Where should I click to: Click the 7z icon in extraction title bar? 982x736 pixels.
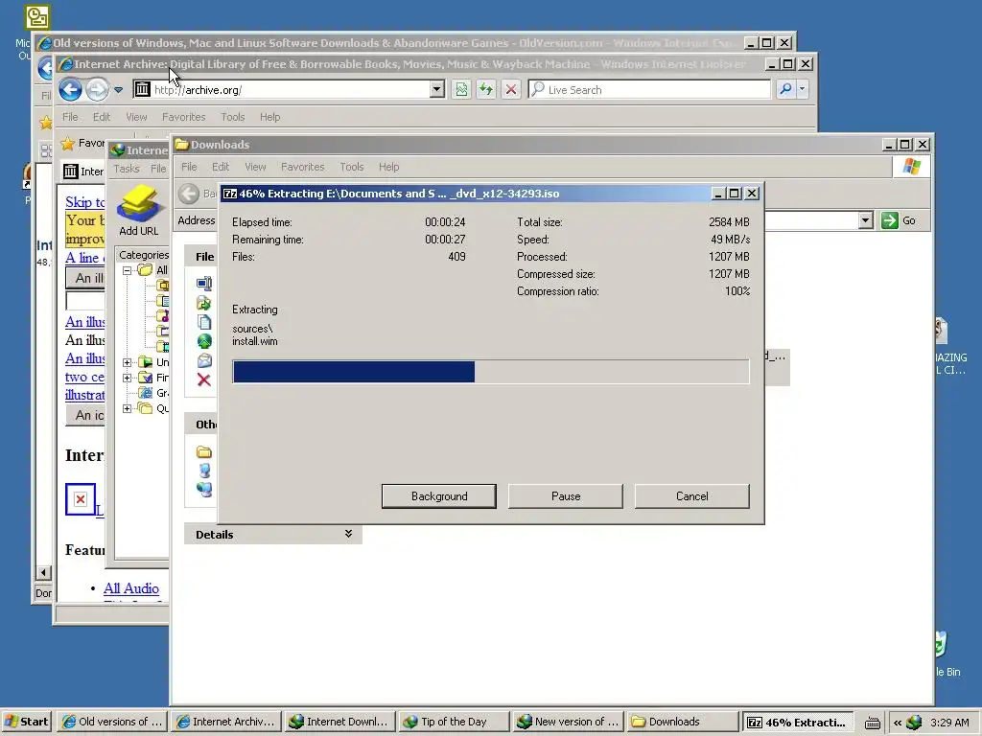click(230, 194)
